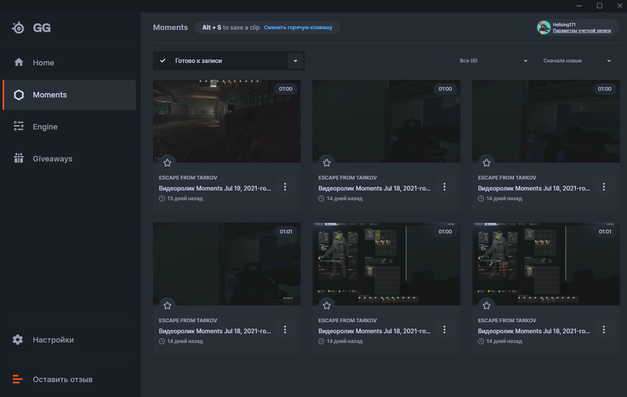This screenshot has height=397, width=627.
Task: Open Параметры учетной записи link
Action: click(x=581, y=31)
